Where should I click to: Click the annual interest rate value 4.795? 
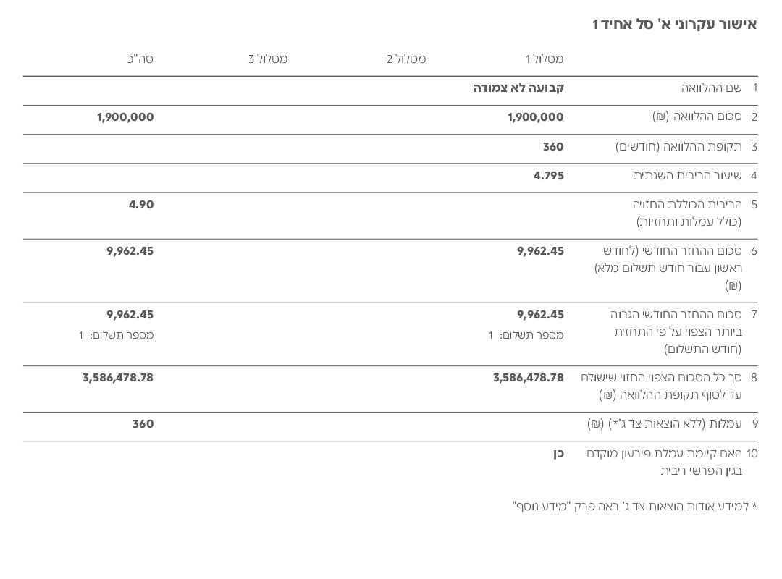point(549,176)
